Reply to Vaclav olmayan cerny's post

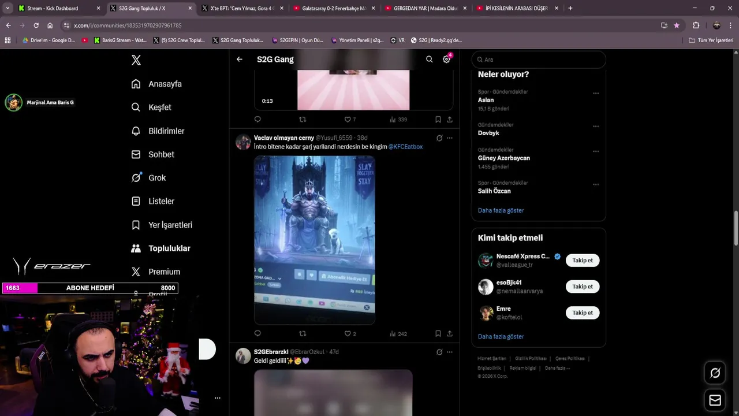[257, 333]
